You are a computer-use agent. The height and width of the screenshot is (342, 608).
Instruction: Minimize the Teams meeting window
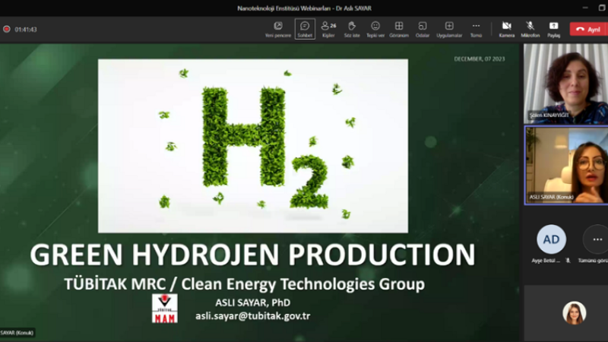click(585, 8)
